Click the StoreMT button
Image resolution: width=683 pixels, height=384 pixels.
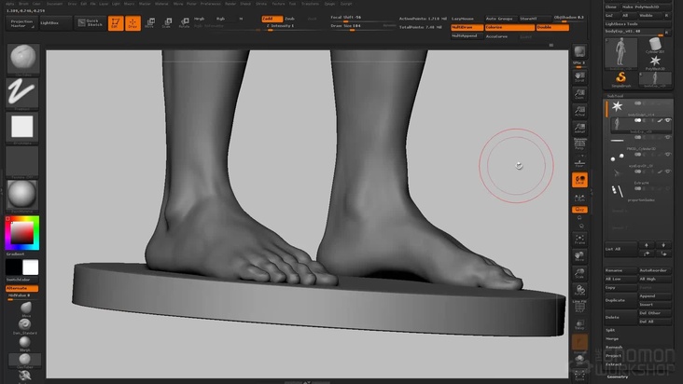point(535,19)
